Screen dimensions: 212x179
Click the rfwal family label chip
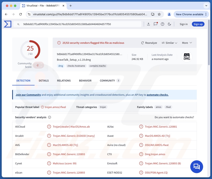pos(168,107)
